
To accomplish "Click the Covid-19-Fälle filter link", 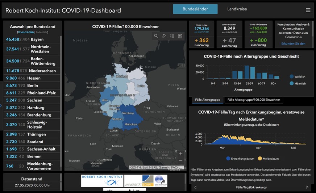I will (26, 32).
